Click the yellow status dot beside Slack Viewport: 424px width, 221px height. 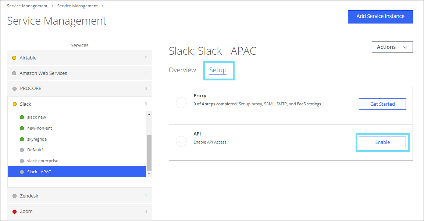pyautogui.click(x=15, y=104)
